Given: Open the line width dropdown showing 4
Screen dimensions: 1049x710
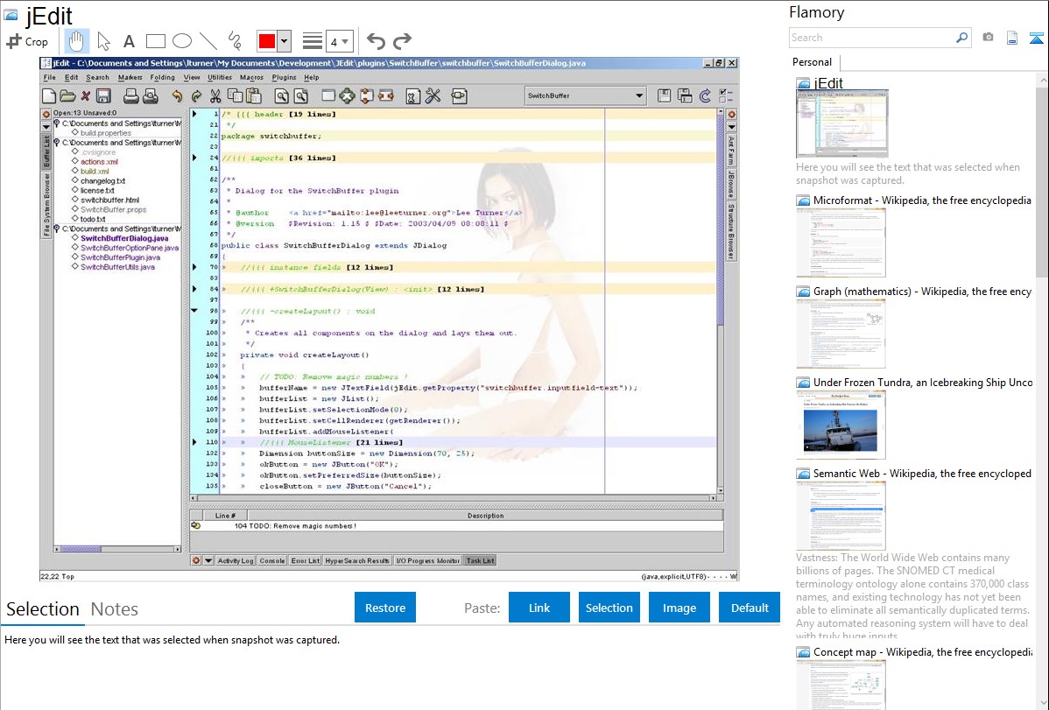Looking at the screenshot, I should [x=339, y=41].
